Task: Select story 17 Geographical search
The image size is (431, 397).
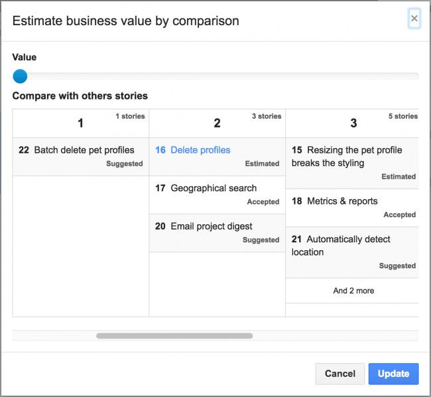Action: pos(217,195)
